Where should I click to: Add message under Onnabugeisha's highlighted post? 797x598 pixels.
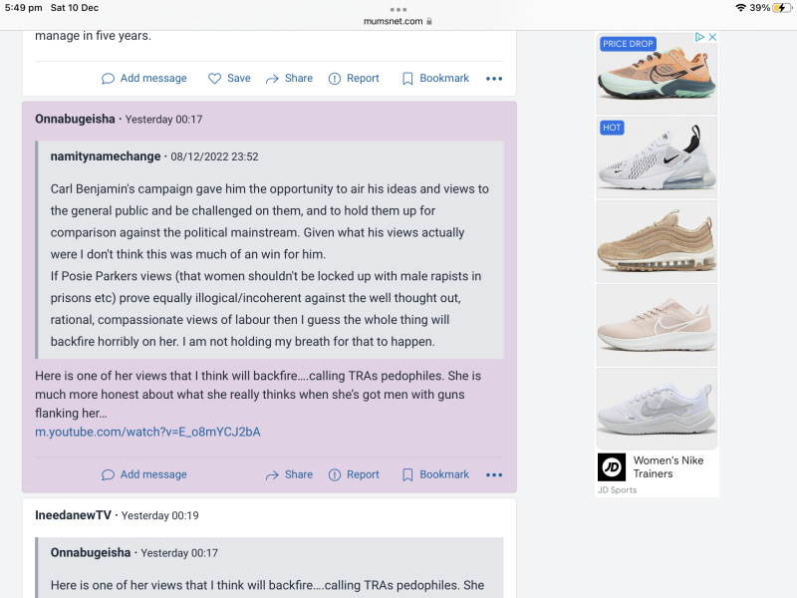click(144, 475)
